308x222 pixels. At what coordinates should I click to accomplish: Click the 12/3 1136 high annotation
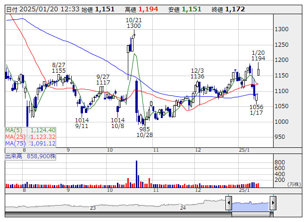(x=198, y=74)
